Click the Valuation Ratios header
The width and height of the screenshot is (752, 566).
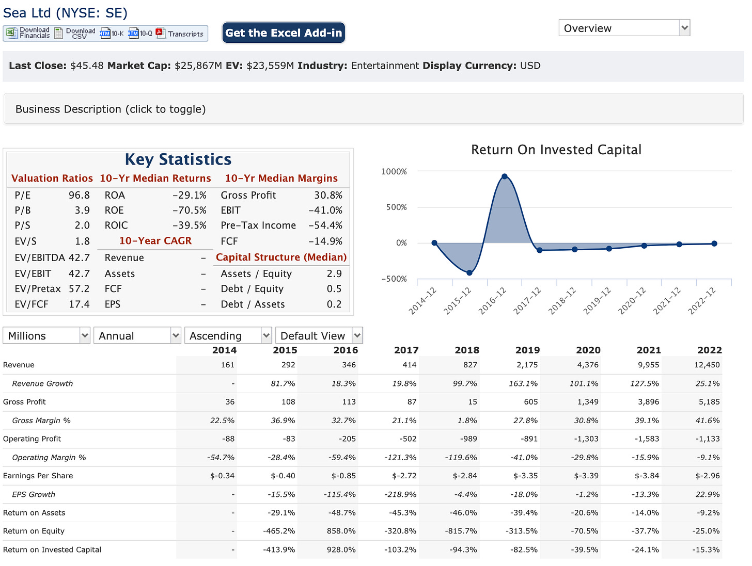click(x=52, y=179)
